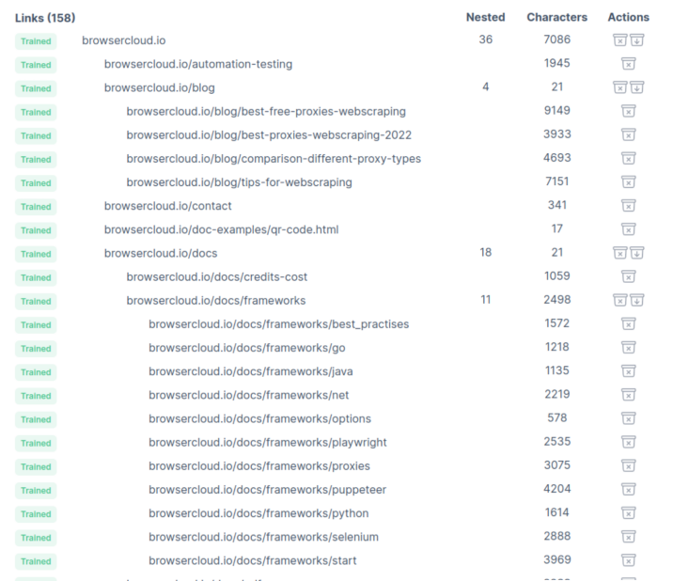Delete the browsercloud.io root link
This screenshot has height=581, width=673.
(x=619, y=39)
